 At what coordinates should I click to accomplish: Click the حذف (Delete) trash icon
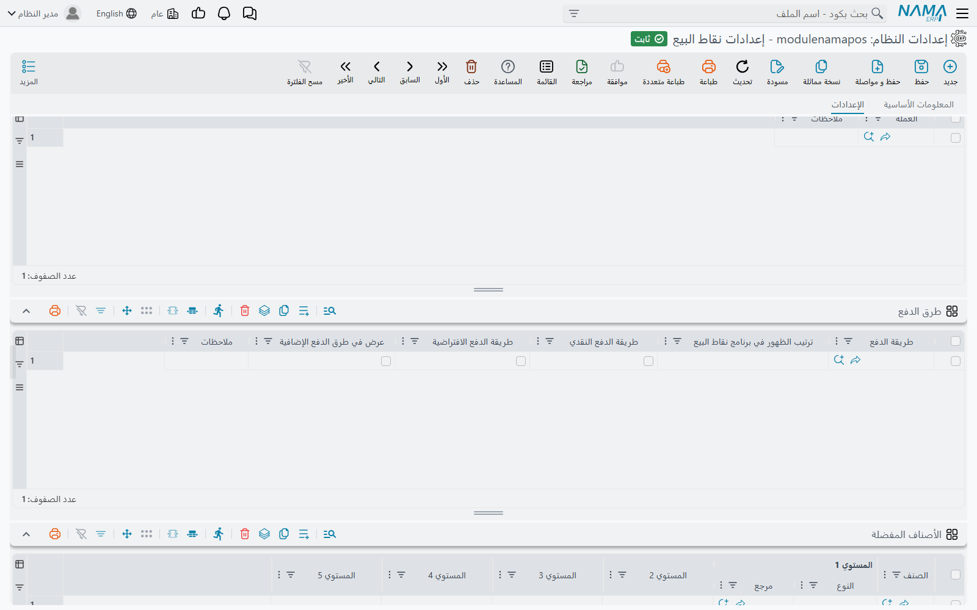coord(471,66)
